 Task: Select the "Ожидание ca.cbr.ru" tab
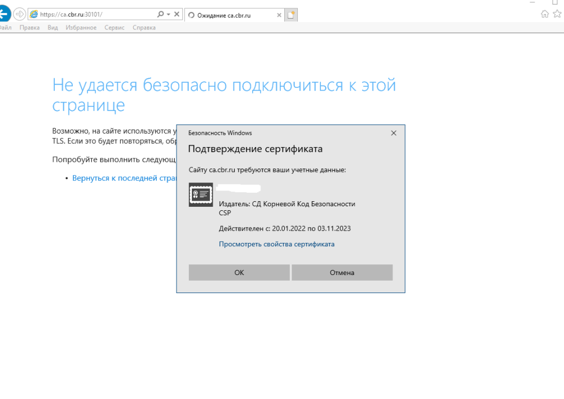pyautogui.click(x=233, y=15)
